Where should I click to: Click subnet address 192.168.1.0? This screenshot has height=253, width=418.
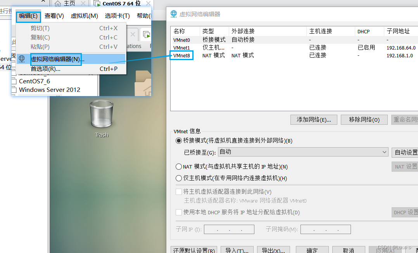(x=400, y=56)
